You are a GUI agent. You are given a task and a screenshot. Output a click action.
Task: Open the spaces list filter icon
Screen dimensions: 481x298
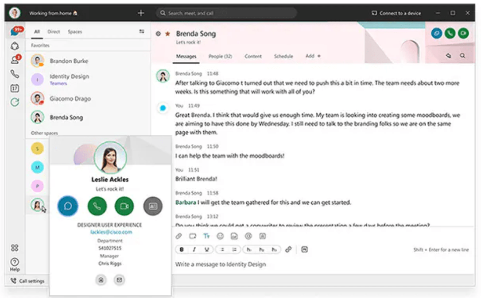[x=142, y=31]
